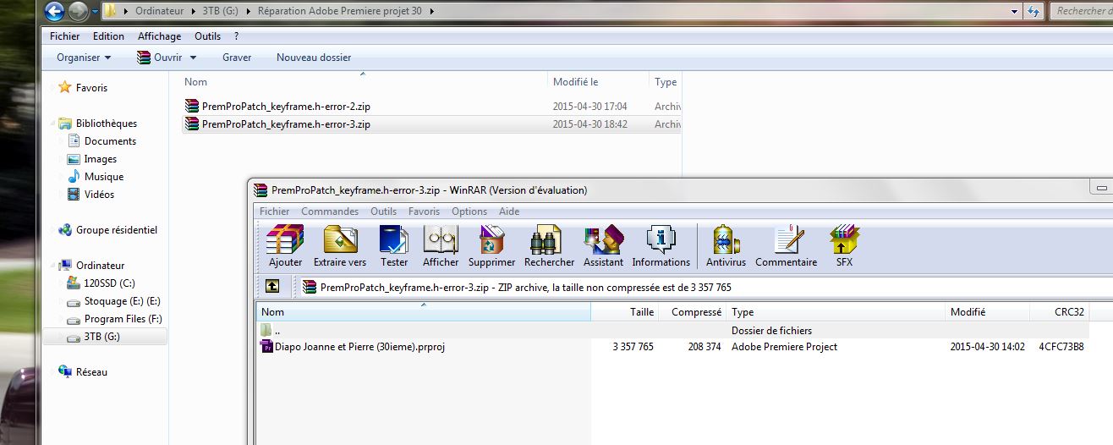Select Groupe résidentiel in sidebar
This screenshot has width=1113, height=445.
click(117, 230)
